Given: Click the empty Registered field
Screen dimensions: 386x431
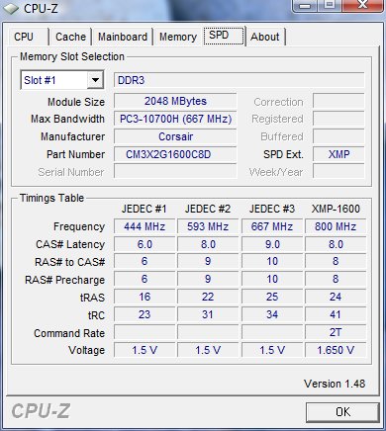Looking at the screenshot, I should [x=338, y=119].
